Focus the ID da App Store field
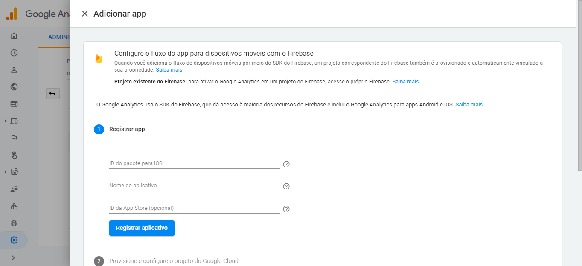The image size is (582, 266). point(194,208)
